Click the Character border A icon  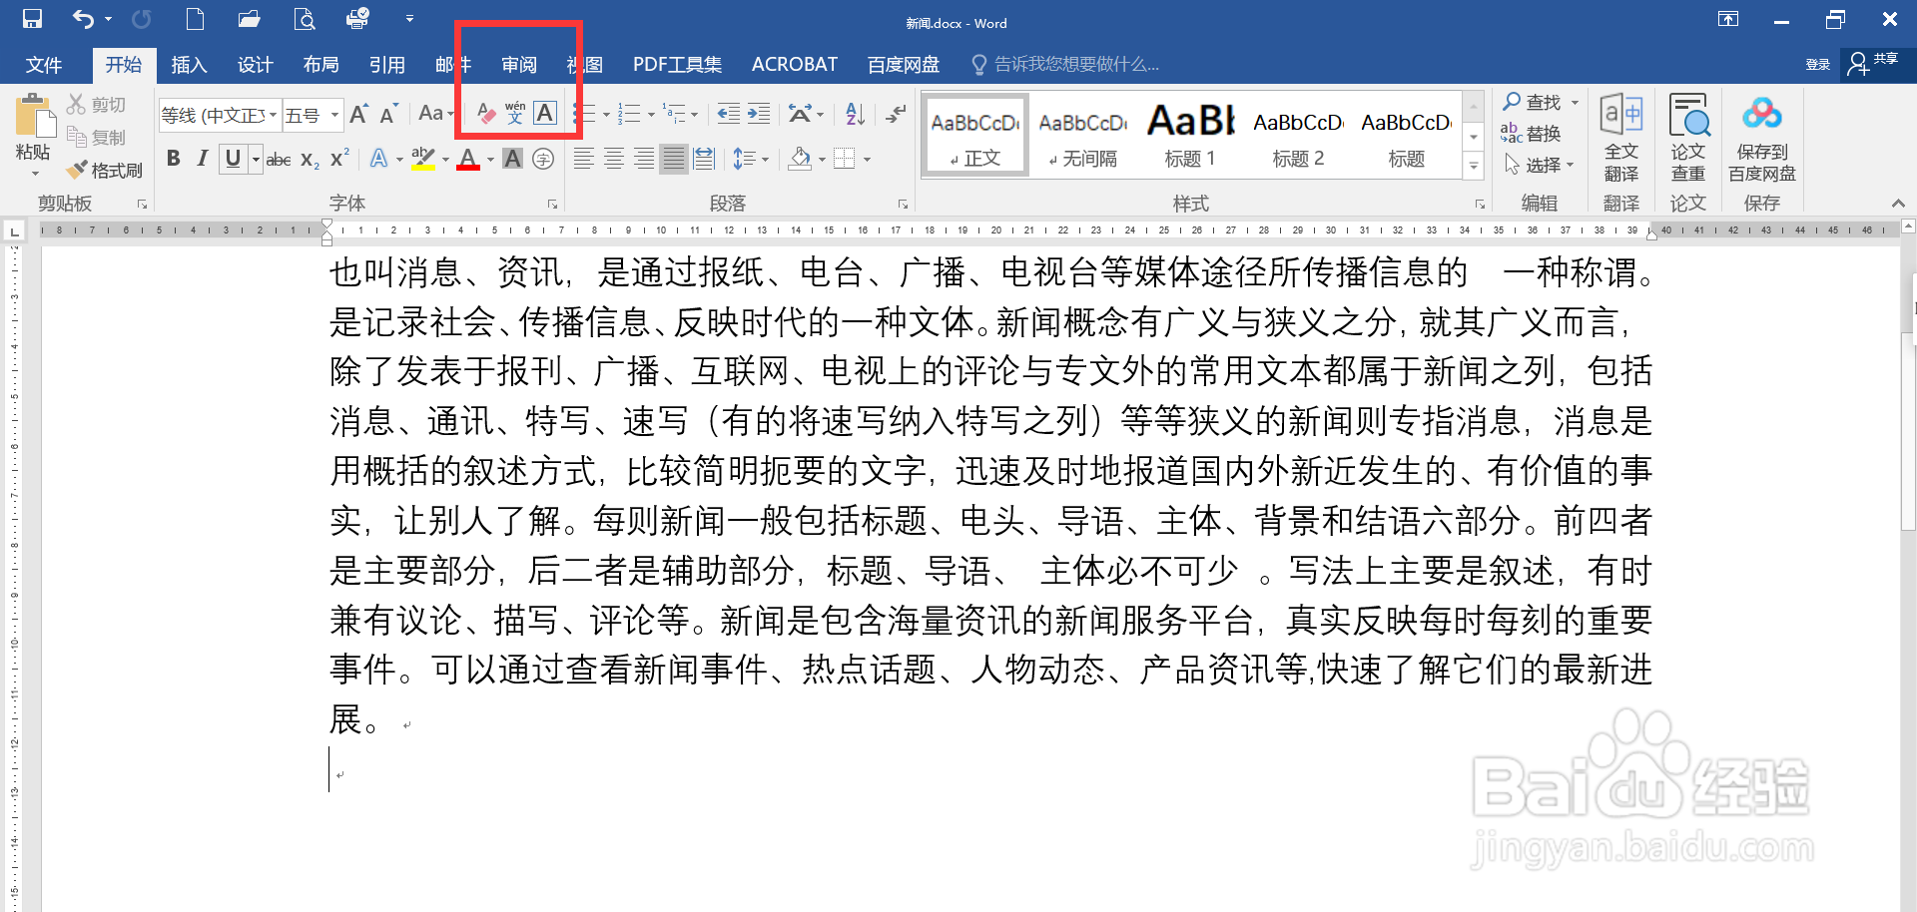pyautogui.click(x=545, y=114)
